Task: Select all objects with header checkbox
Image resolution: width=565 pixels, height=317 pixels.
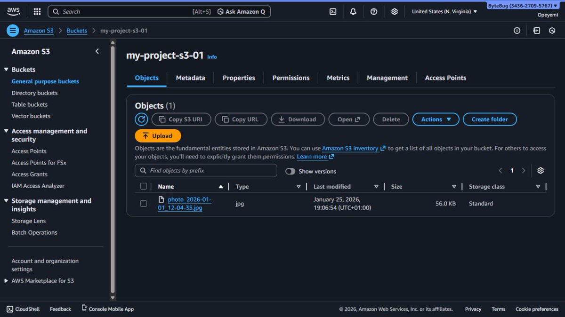Action: pos(144,186)
